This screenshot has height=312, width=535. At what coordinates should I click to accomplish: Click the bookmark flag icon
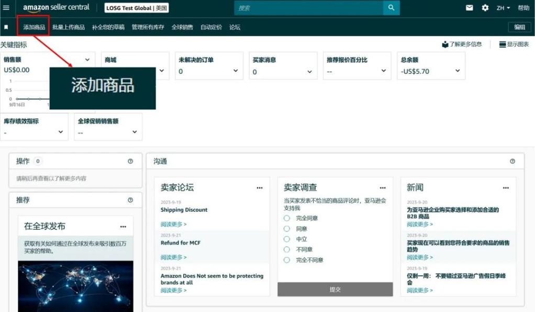pyautogui.click(x=6, y=27)
